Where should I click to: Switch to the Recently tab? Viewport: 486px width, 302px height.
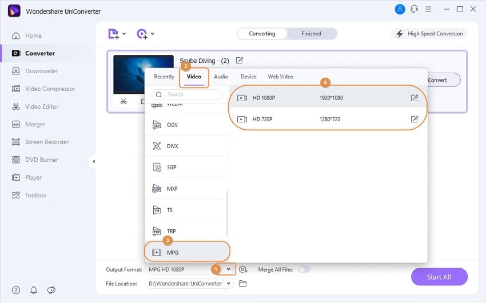164,77
